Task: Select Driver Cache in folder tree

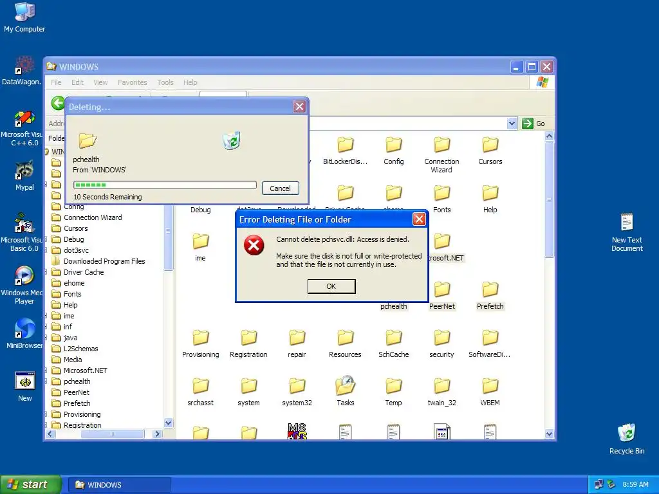Action: [x=84, y=272]
